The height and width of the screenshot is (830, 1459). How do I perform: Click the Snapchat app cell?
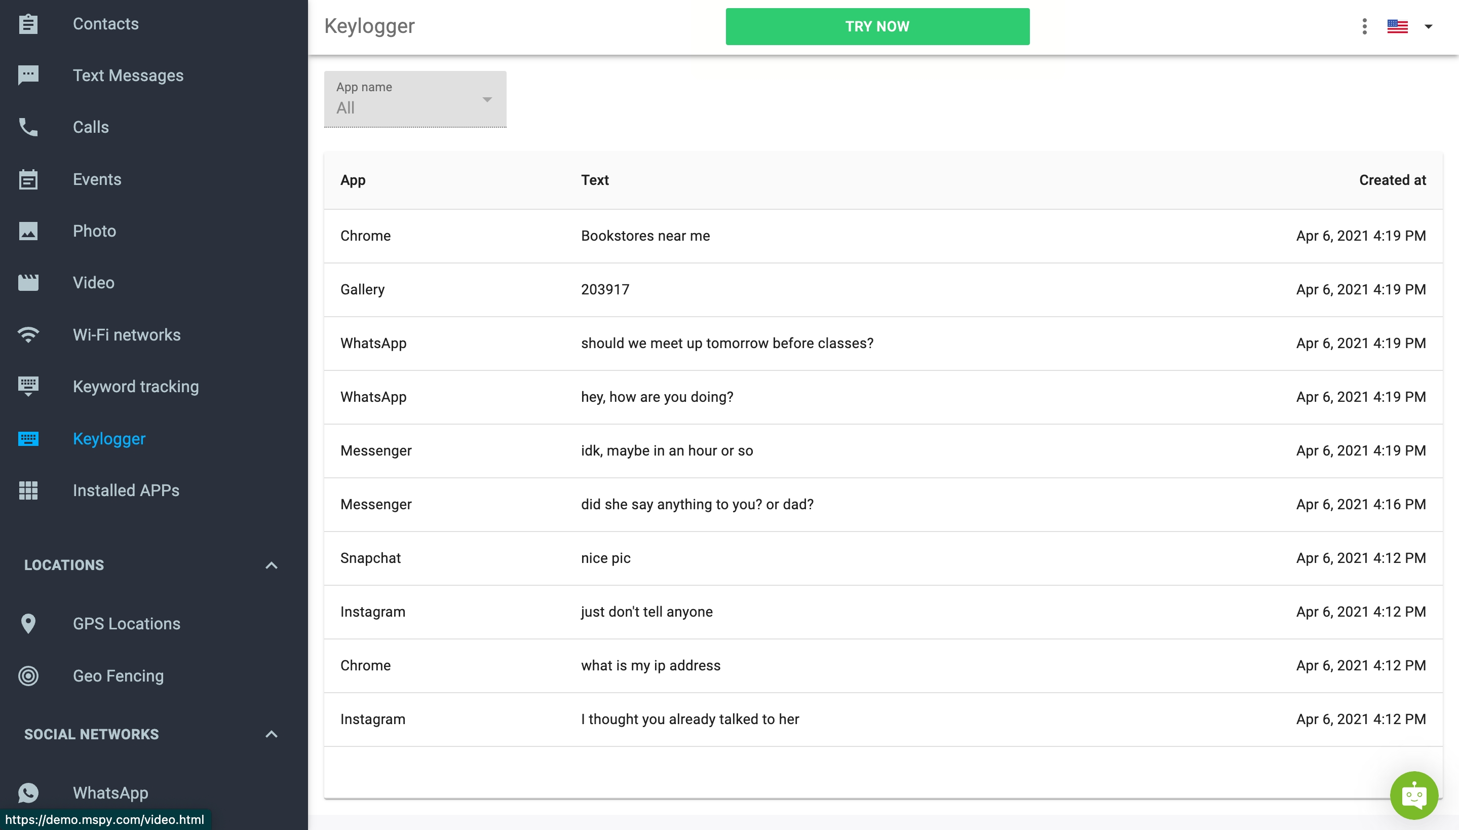(370, 558)
